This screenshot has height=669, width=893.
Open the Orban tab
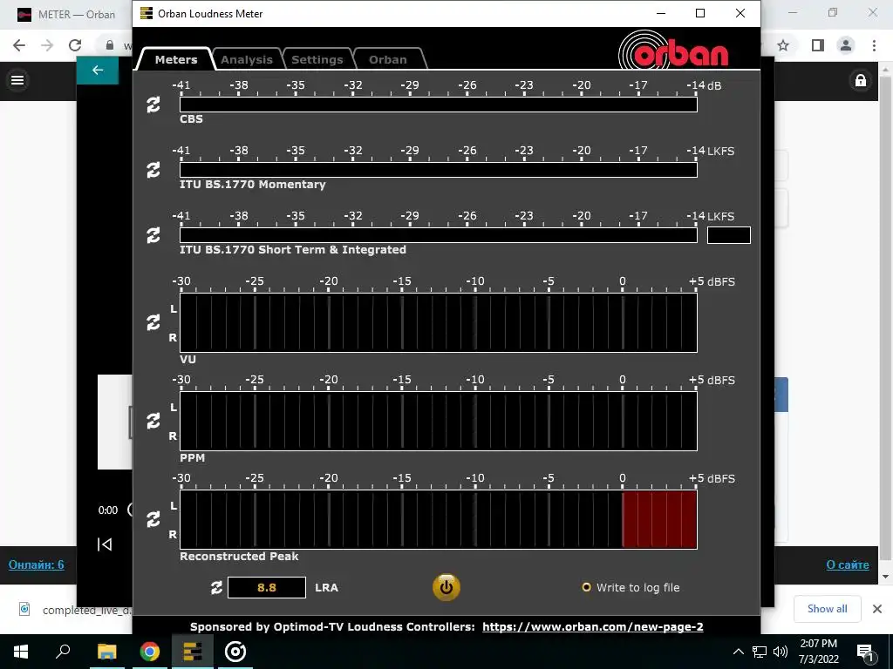[x=388, y=59]
